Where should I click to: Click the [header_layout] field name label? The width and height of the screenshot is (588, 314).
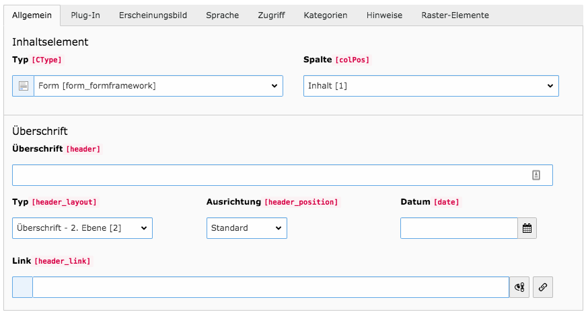click(x=64, y=202)
